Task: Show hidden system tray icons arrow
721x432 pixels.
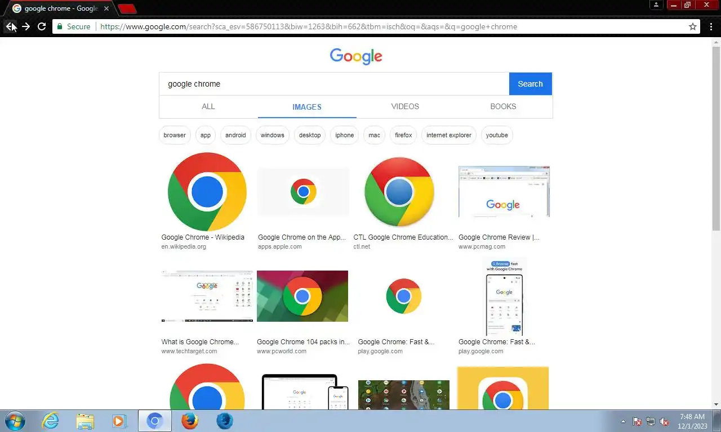Action: (x=623, y=421)
